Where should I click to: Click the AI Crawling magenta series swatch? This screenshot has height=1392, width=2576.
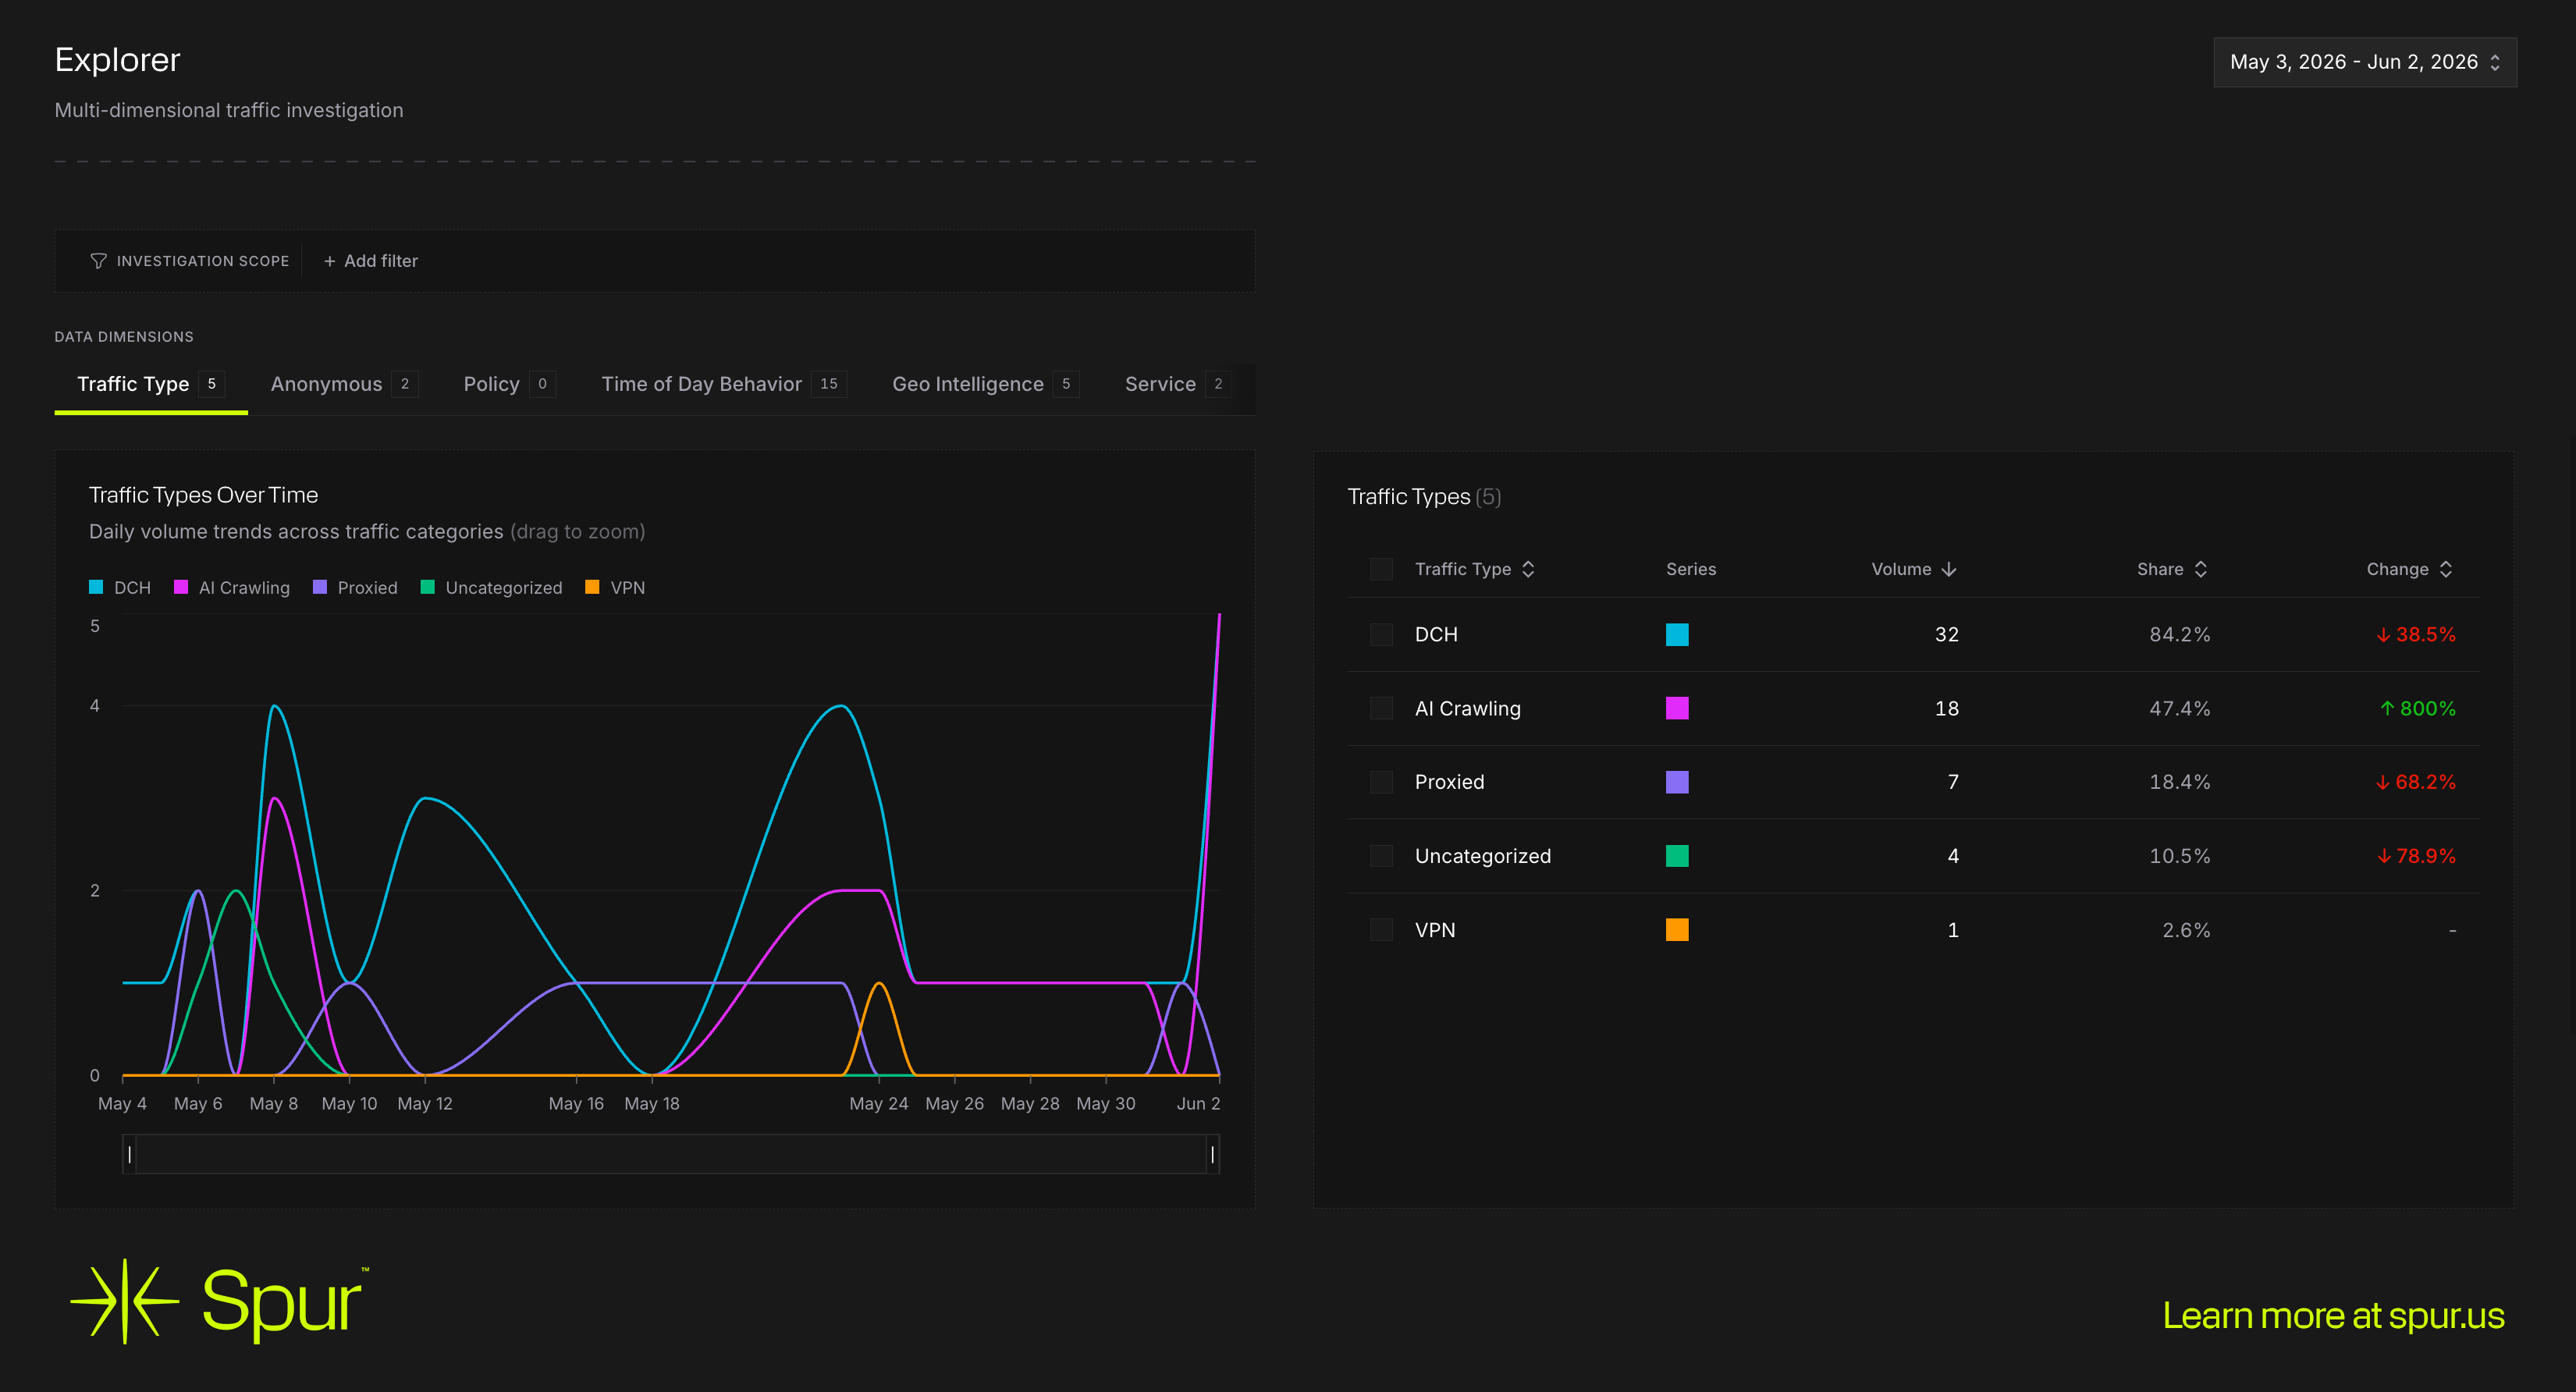tap(1677, 708)
